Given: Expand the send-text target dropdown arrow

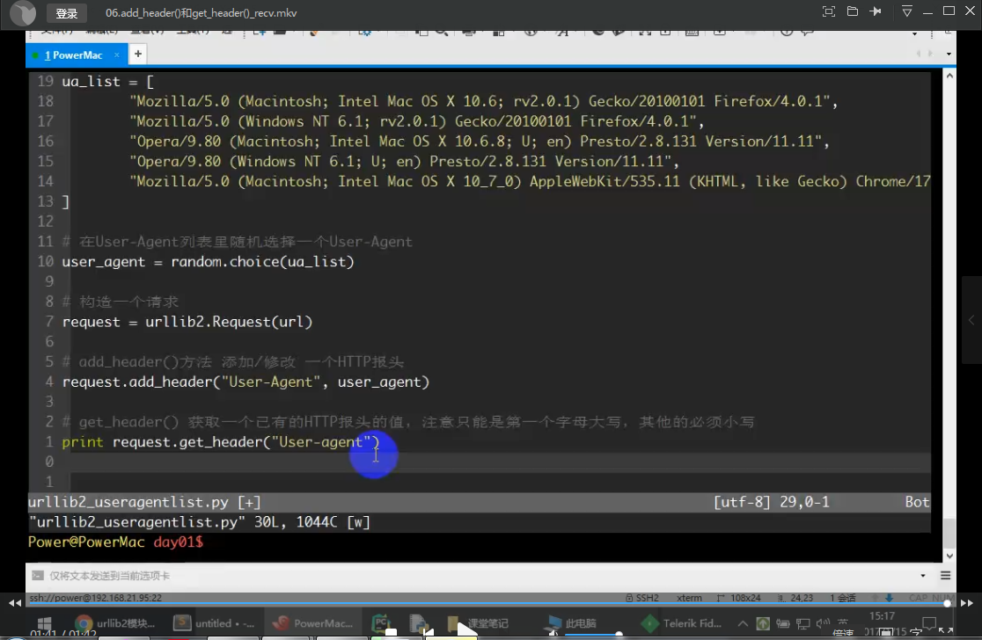Looking at the screenshot, I should (x=924, y=576).
